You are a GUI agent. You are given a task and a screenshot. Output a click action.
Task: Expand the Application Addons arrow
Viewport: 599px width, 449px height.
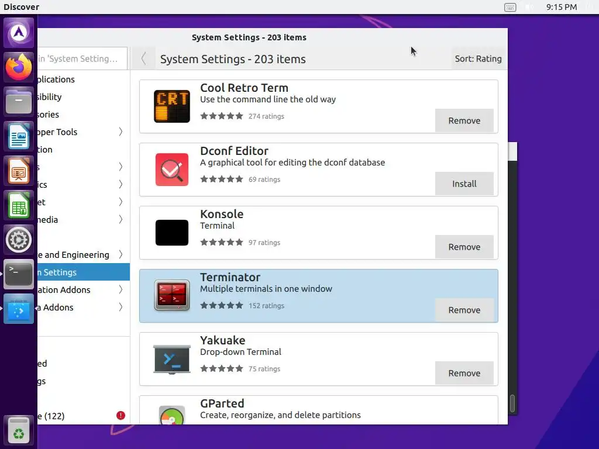coord(121,290)
